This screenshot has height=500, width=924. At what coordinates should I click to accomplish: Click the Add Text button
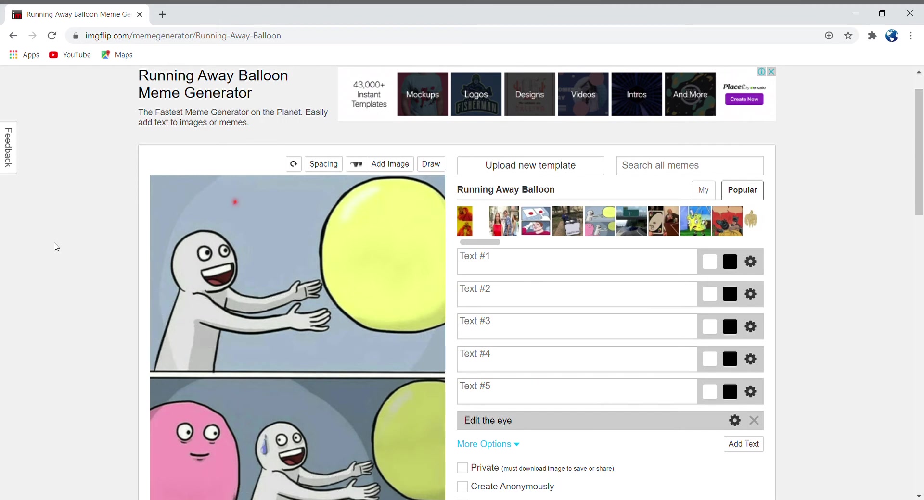(x=744, y=444)
